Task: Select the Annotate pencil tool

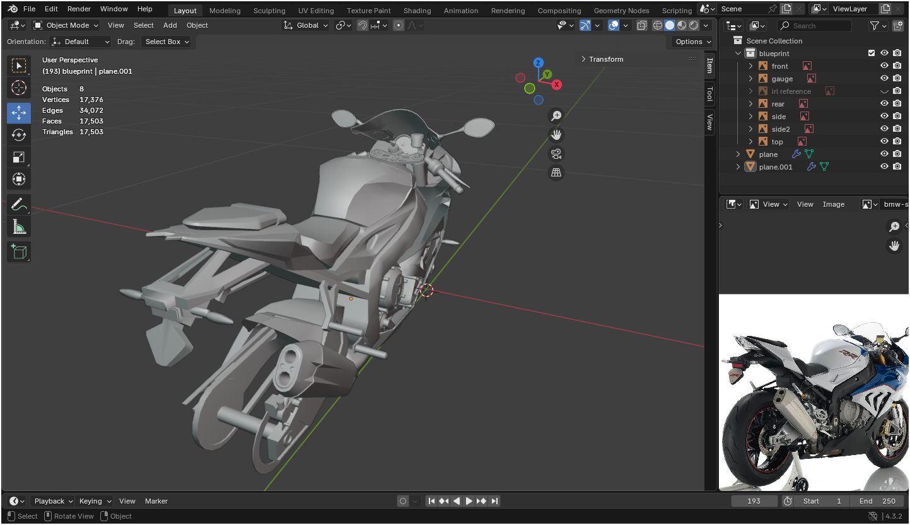Action: point(19,205)
